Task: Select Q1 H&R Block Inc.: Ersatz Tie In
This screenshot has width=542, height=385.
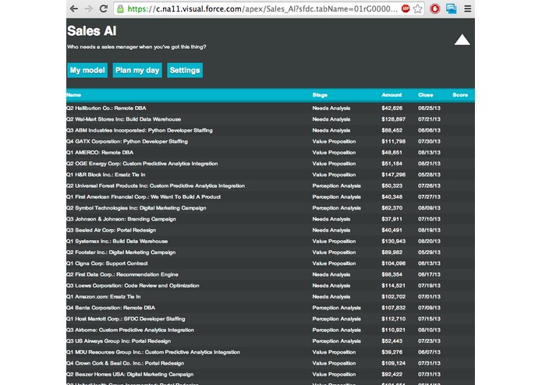Action: click(x=106, y=175)
